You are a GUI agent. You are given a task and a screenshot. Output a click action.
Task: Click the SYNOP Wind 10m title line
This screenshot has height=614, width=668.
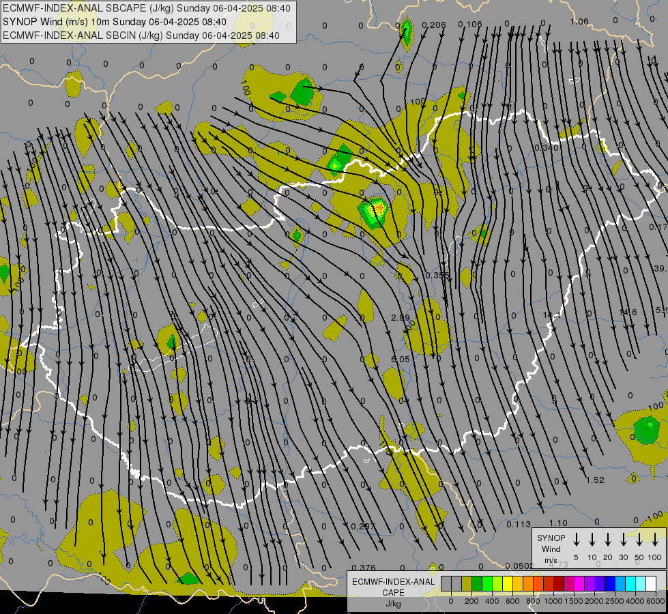(x=115, y=22)
